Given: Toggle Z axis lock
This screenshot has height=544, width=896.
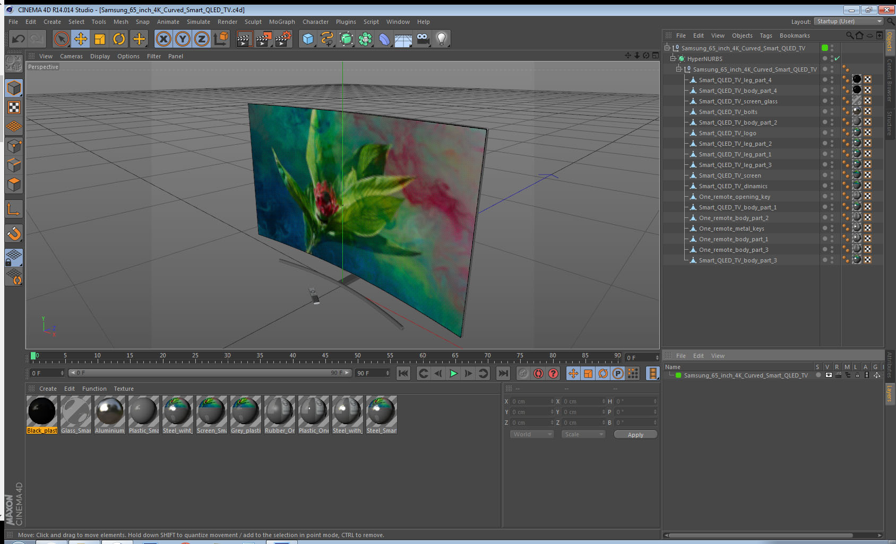Looking at the screenshot, I should [202, 39].
